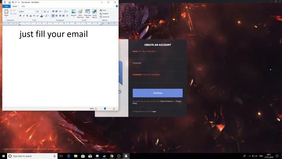The height and width of the screenshot is (159, 282).
Task: Apply the text color button
Action: 41,16
